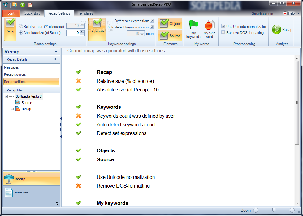The height and width of the screenshot is (216, 303).
Task: Visit the Smarbee.com link
Action: point(262,14)
